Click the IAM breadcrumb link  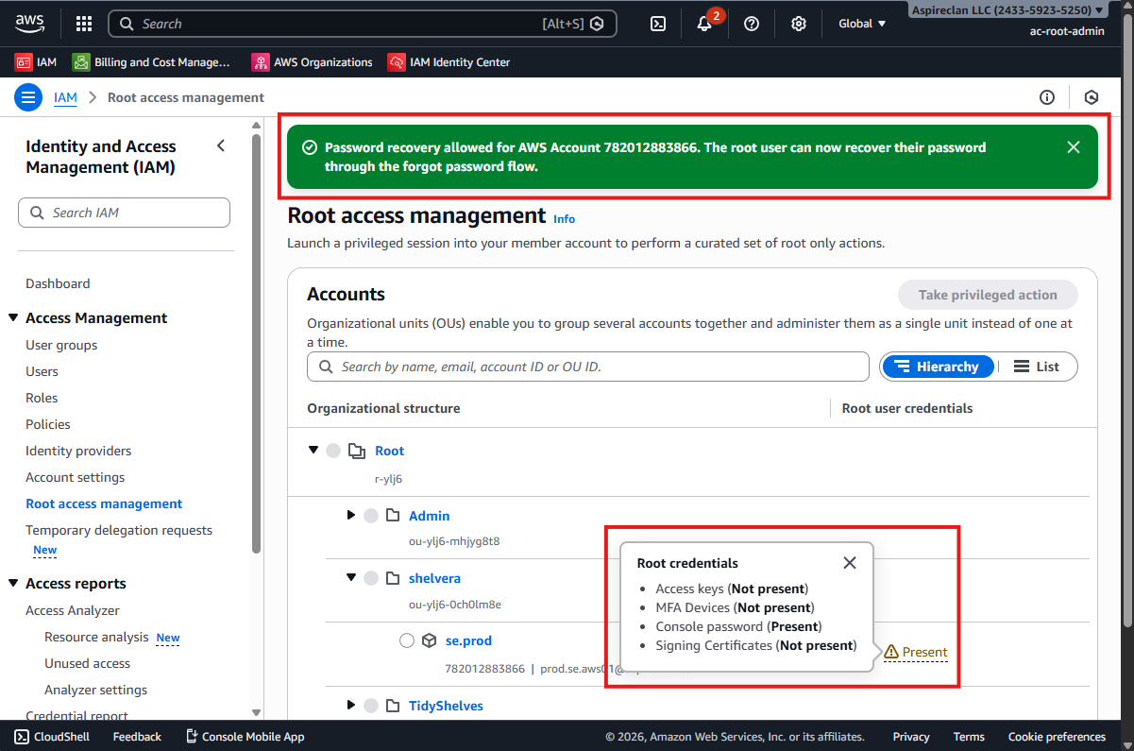(65, 97)
